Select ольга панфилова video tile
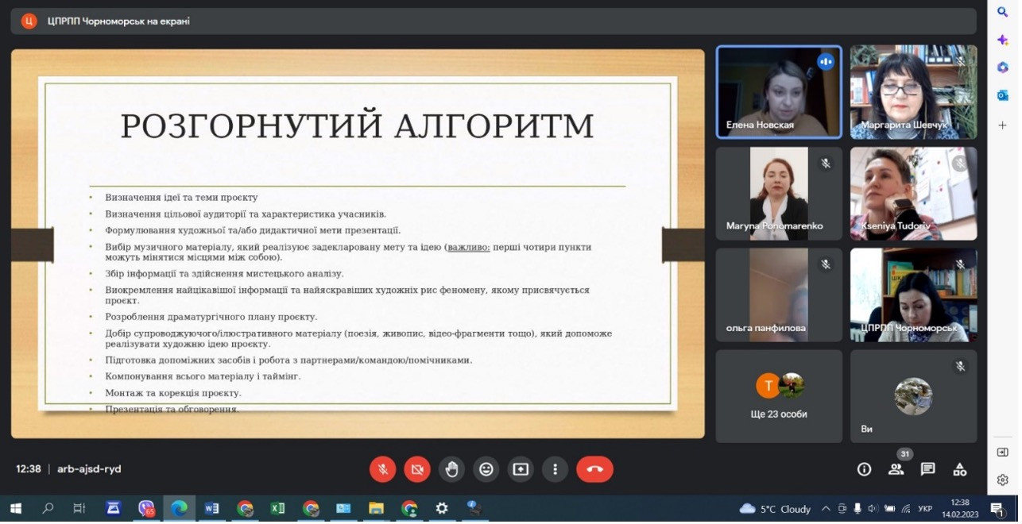 [779, 295]
